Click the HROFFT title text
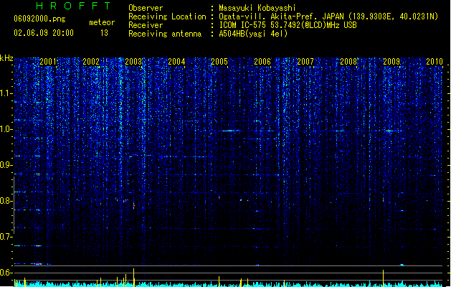 pyautogui.click(x=74, y=6)
